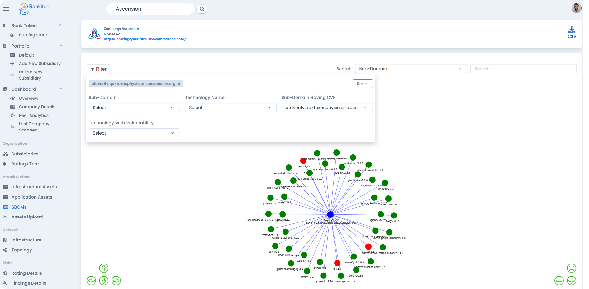The width and height of the screenshot is (589, 289).
Task: Open the Technology Name dropdown
Action: point(230,108)
